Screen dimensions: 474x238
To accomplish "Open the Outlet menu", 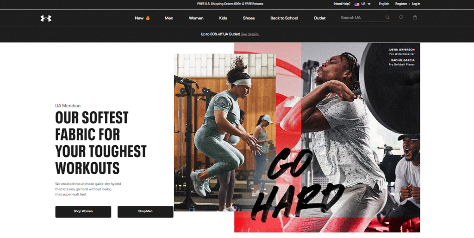I will pos(319,18).
